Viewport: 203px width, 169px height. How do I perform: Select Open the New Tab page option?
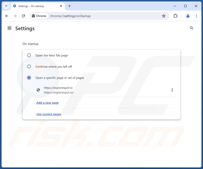(x=29, y=55)
